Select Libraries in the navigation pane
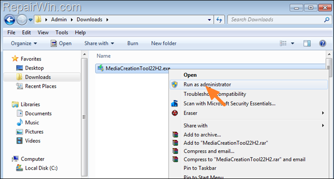The image size is (334, 179). click(30, 104)
